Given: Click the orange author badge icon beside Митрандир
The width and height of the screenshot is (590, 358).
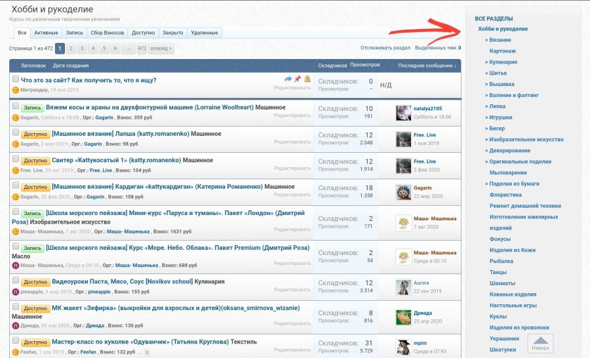Looking at the screenshot, I should [x=15, y=90].
